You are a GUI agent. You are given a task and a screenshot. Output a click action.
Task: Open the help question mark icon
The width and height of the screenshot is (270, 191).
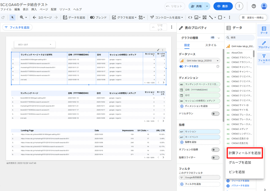click(254, 6)
